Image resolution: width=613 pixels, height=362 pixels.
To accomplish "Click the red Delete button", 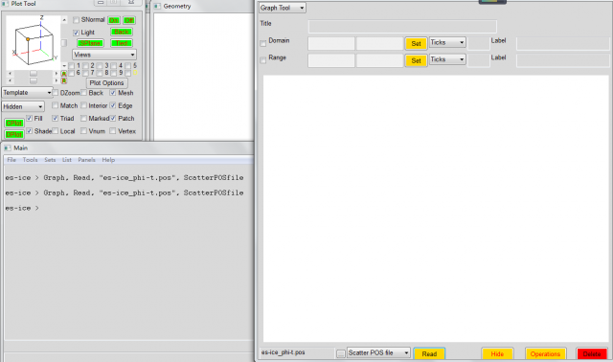I will pyautogui.click(x=592, y=353).
